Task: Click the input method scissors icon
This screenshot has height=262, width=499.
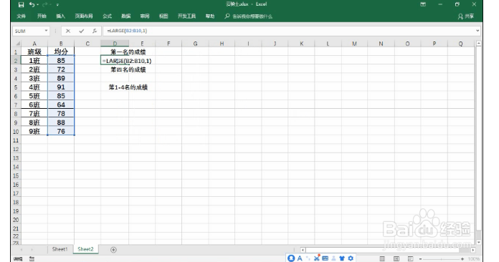Action: pyautogui.click(x=316, y=258)
